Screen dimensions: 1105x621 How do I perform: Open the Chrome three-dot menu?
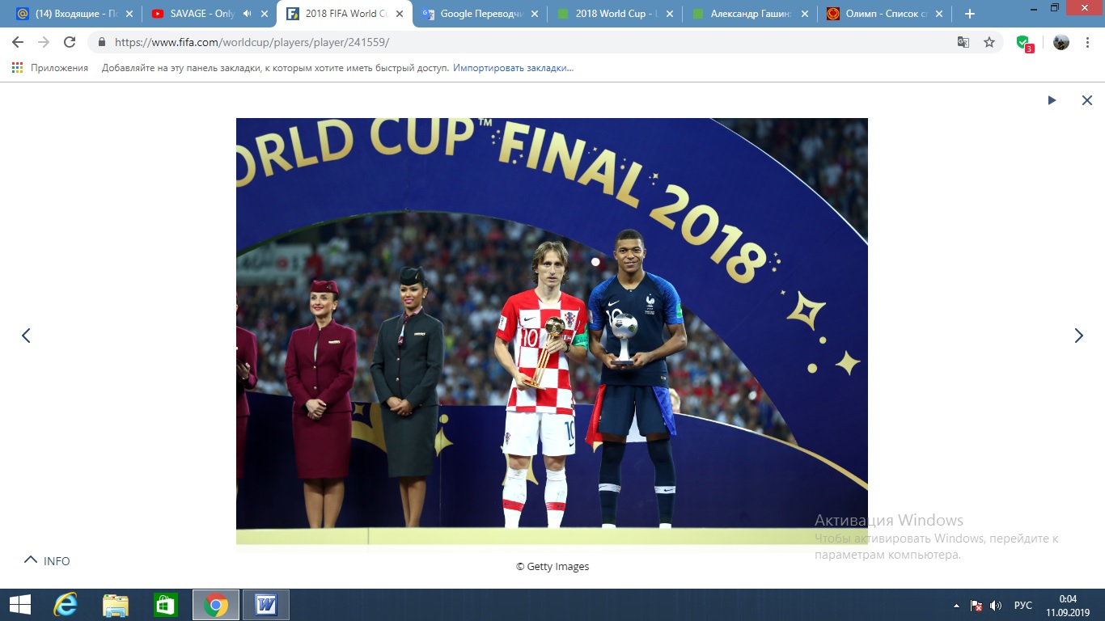point(1087,42)
